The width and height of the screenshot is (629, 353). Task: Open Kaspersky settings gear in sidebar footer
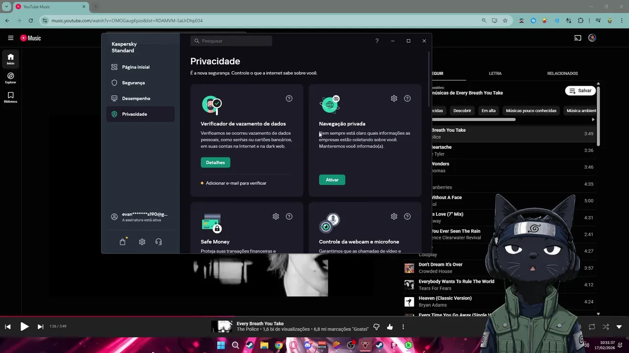(142, 242)
